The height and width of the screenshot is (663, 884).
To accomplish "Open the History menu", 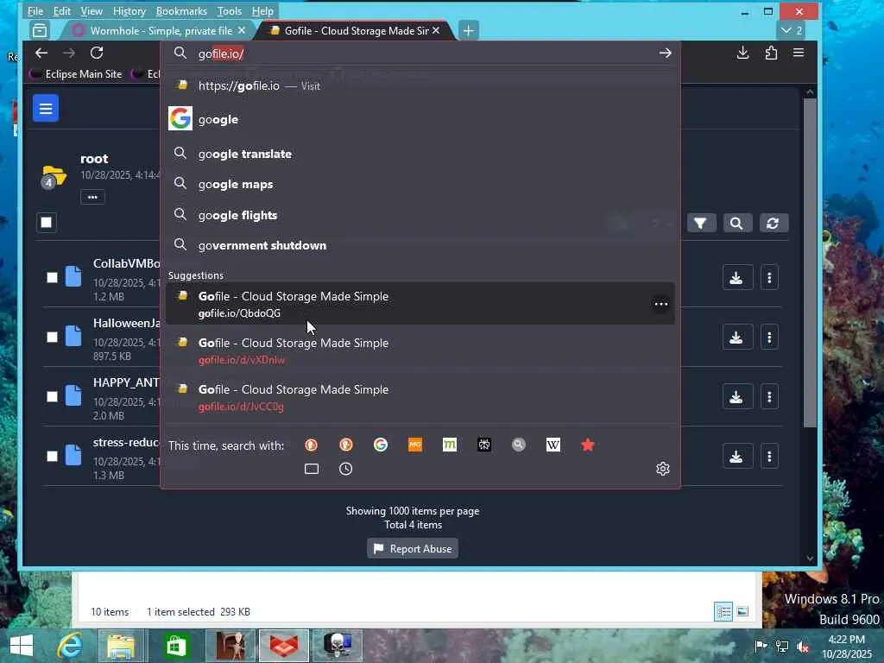I will tap(129, 10).
